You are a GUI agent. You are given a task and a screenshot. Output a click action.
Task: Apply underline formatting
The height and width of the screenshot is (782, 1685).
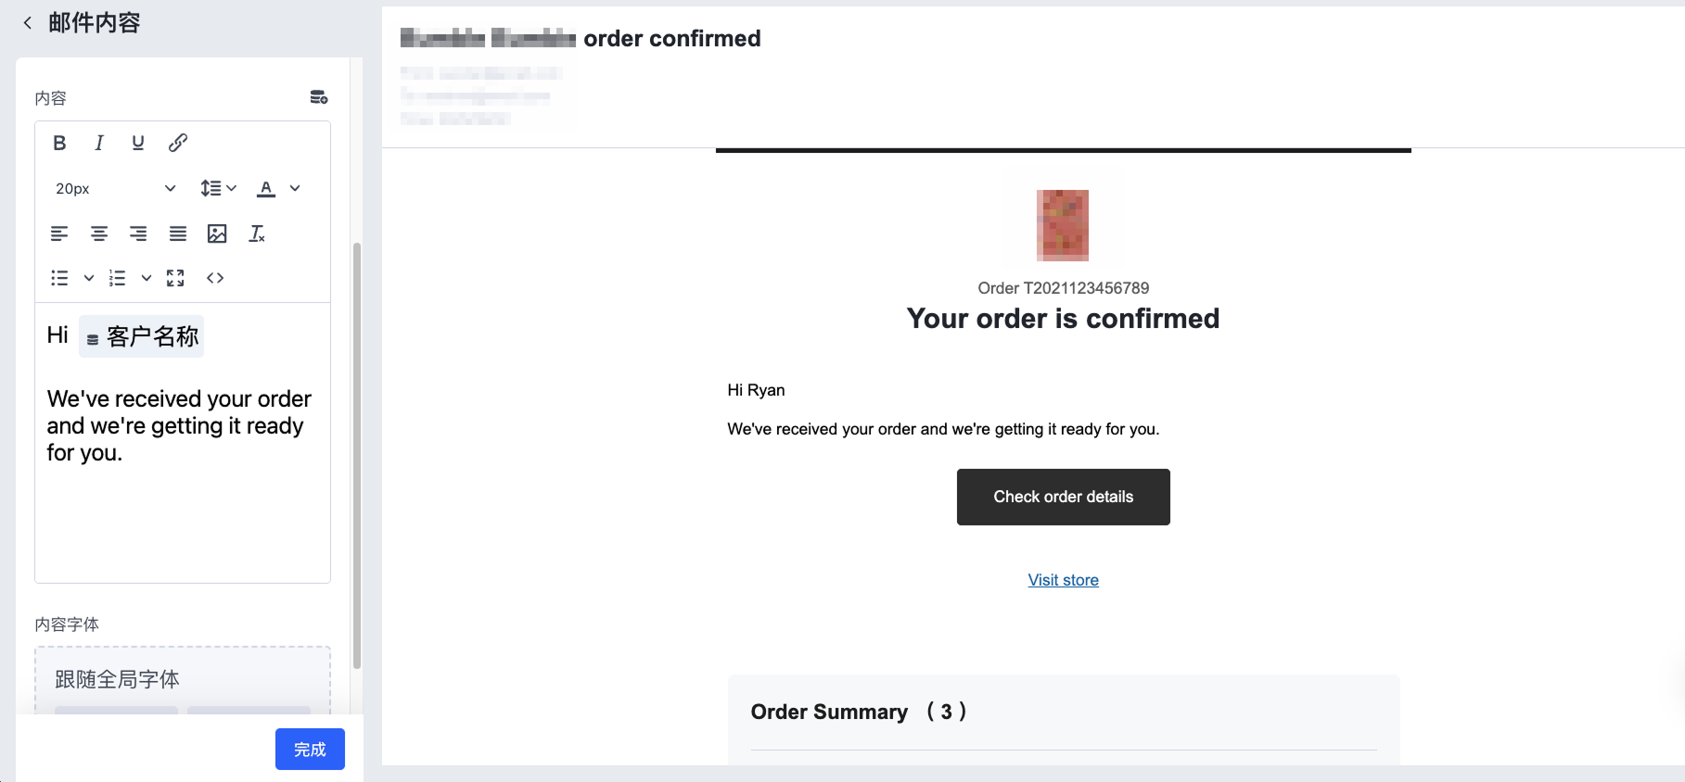pos(138,143)
